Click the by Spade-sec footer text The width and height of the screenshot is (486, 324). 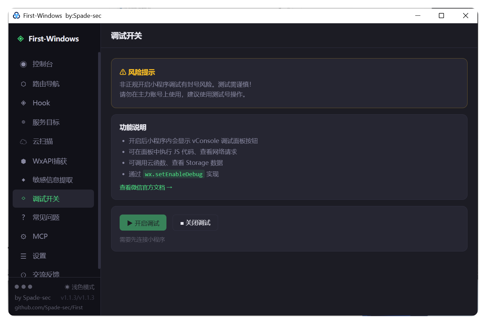[33, 298]
